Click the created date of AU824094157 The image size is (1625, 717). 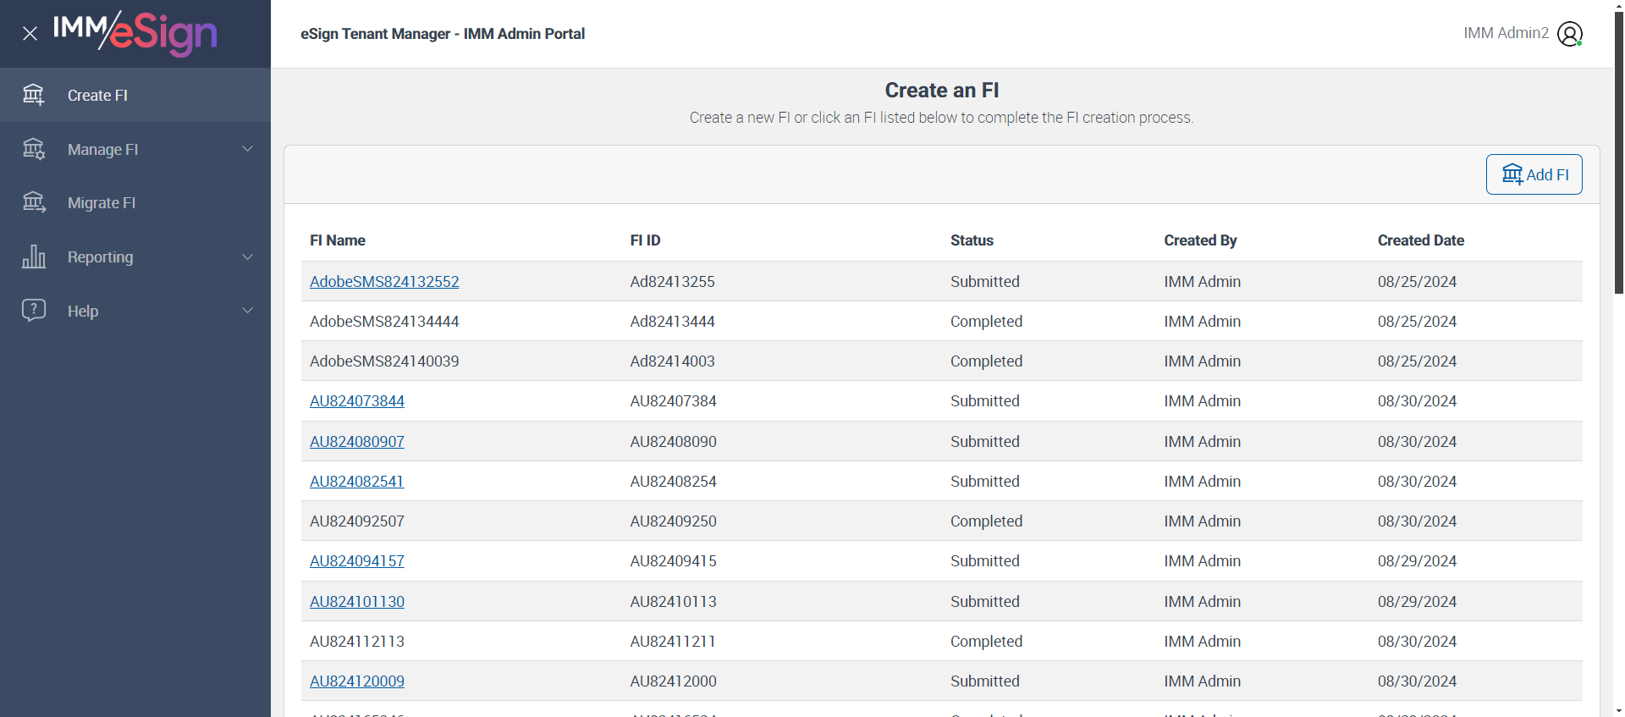(1418, 560)
